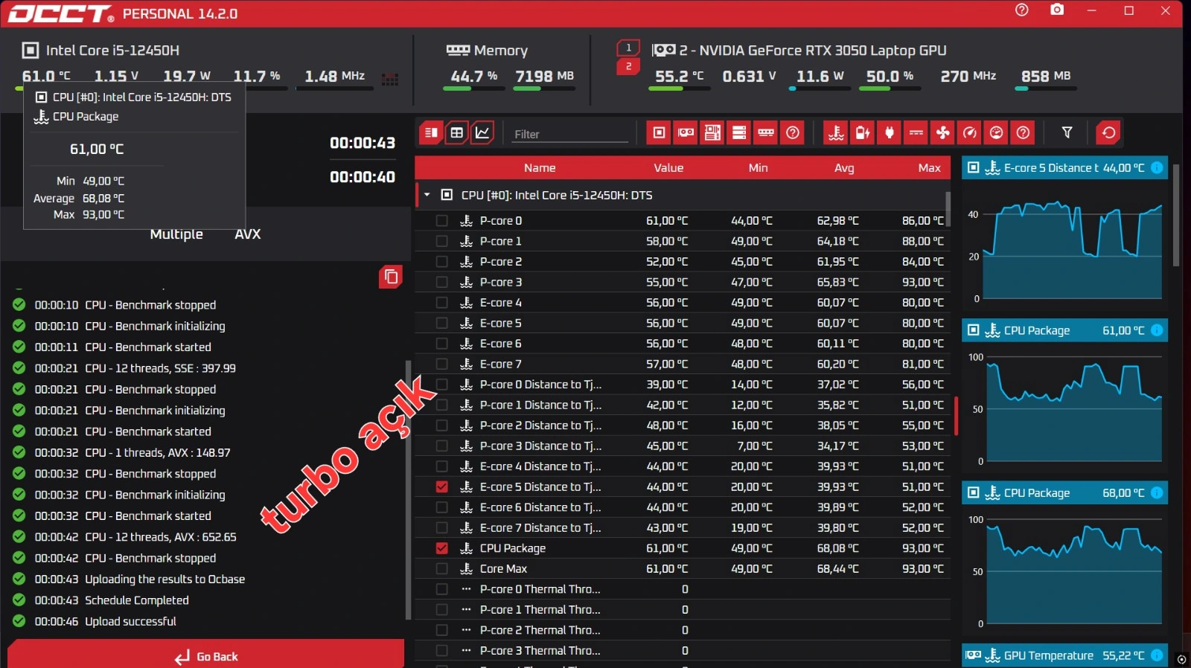Check the P-core 1 temperature row

pyautogui.click(x=442, y=241)
